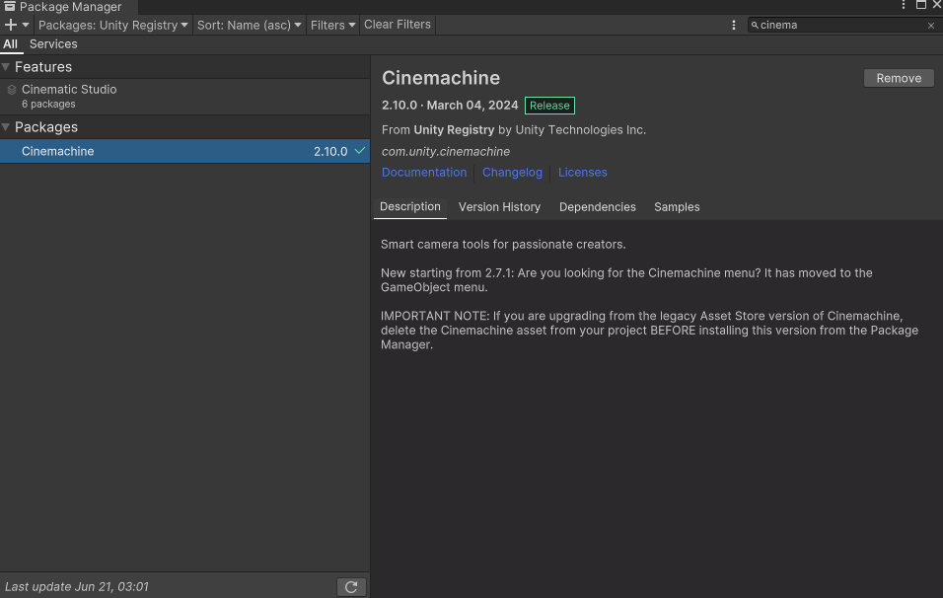
Task: Click the 2.10.0 version in package row
Action: 330,152
